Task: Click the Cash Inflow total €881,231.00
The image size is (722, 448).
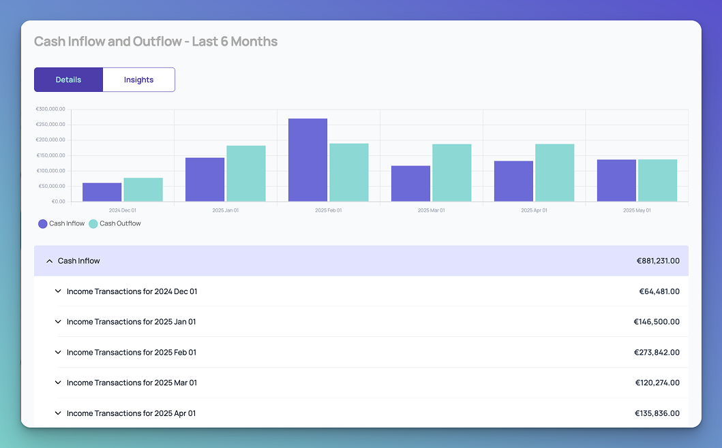Action: pyautogui.click(x=658, y=261)
